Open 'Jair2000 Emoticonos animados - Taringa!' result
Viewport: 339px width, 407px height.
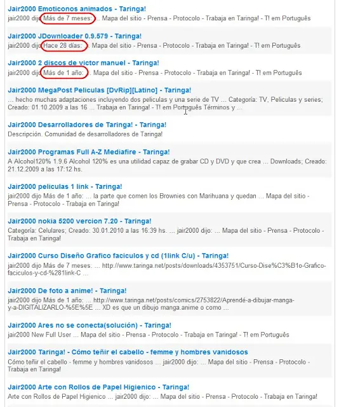click(77, 9)
